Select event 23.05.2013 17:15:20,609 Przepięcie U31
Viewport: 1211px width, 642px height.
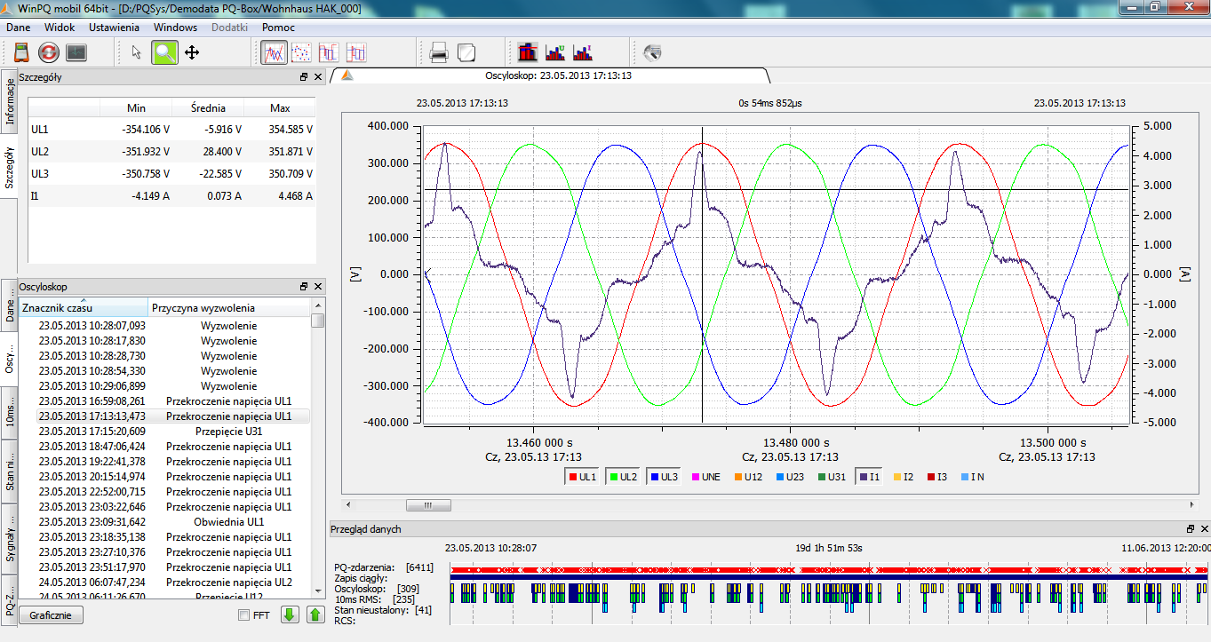(165, 431)
